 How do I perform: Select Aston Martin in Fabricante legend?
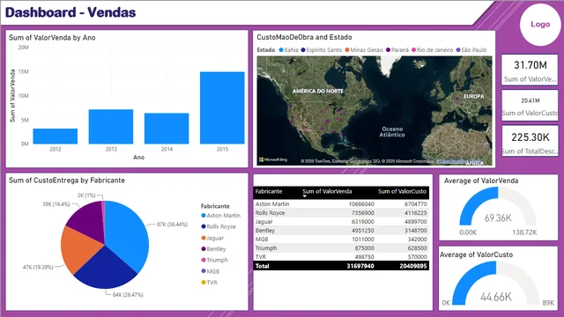pyautogui.click(x=220, y=216)
